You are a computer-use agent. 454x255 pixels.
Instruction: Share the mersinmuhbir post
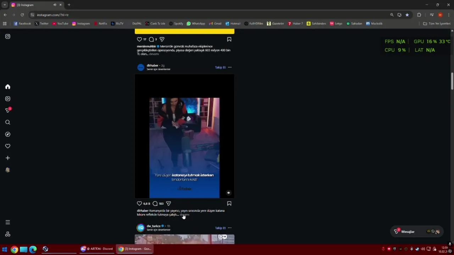click(x=162, y=39)
